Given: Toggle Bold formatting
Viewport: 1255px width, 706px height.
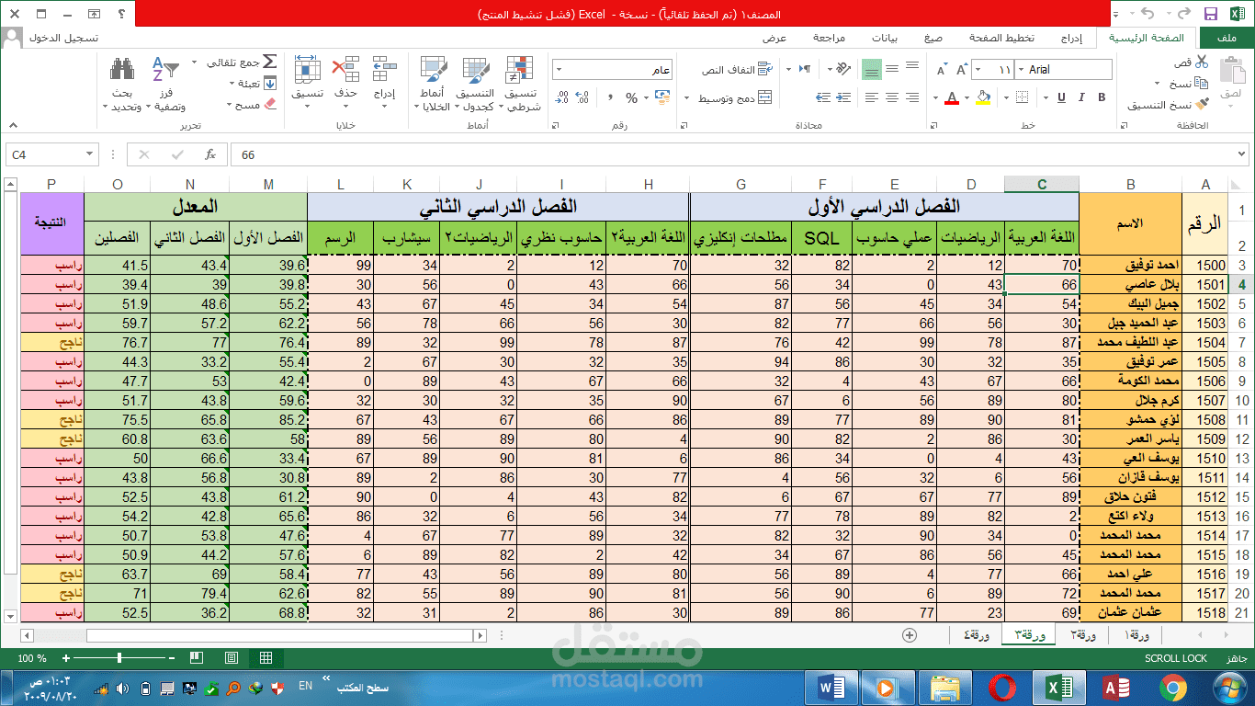Looking at the screenshot, I should [x=1102, y=97].
